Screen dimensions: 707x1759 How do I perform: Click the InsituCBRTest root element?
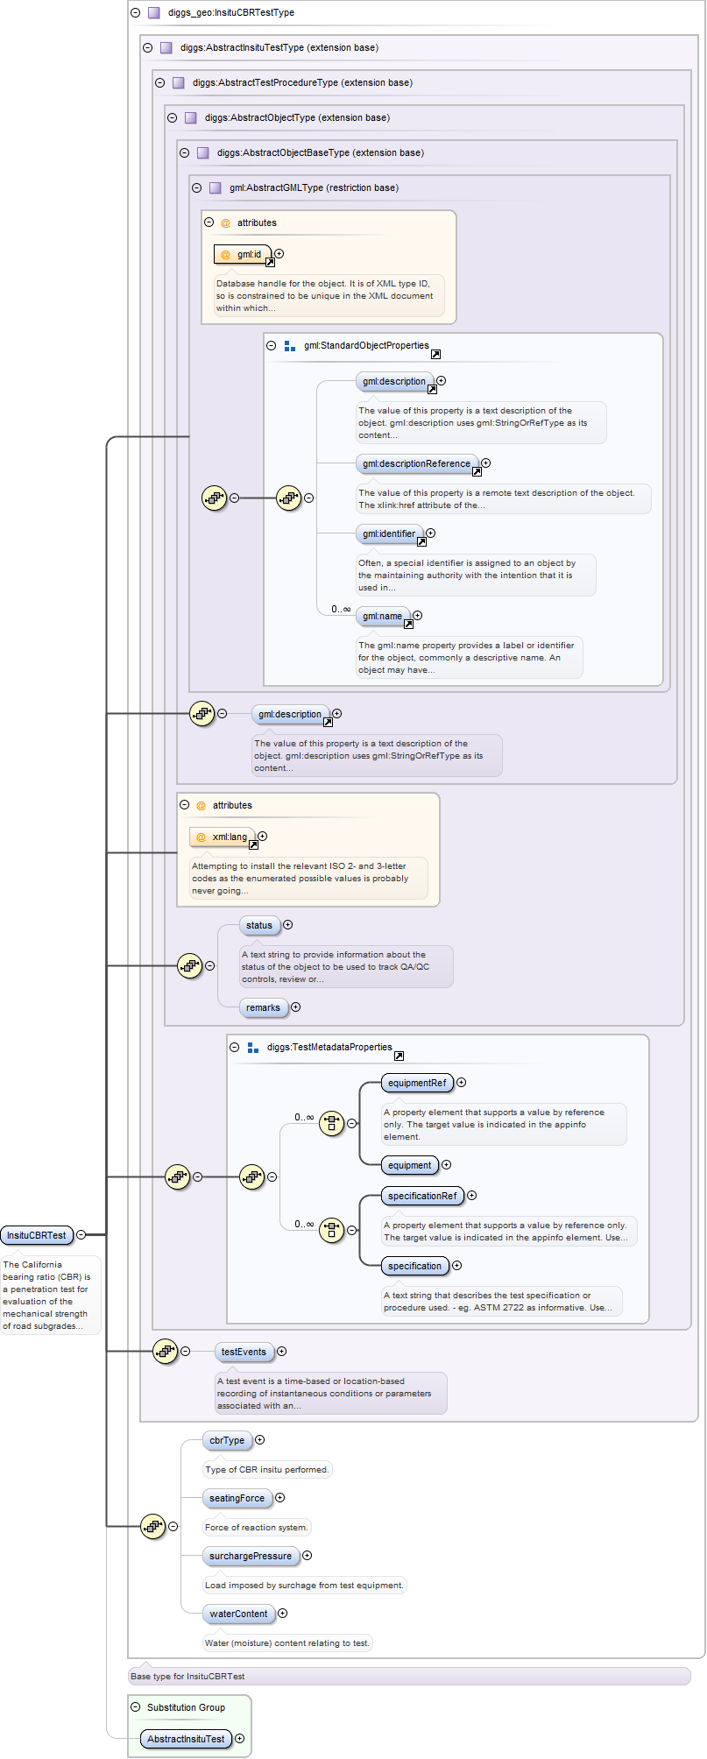(37, 1235)
